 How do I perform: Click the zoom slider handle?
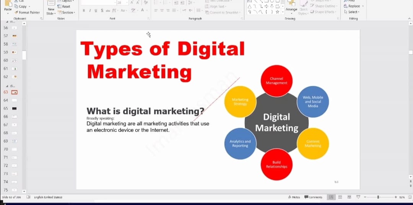click(378, 197)
